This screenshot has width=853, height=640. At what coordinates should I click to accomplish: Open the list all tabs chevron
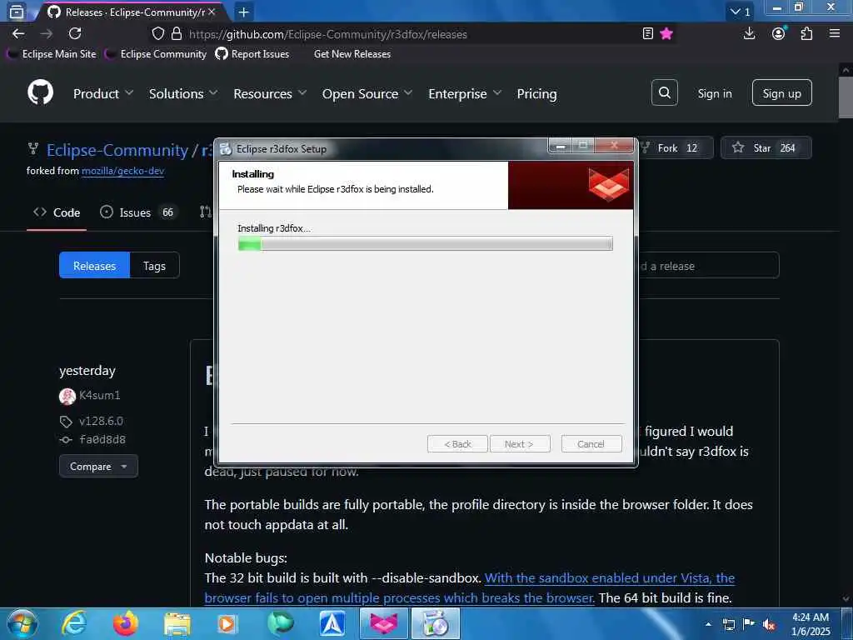740,12
